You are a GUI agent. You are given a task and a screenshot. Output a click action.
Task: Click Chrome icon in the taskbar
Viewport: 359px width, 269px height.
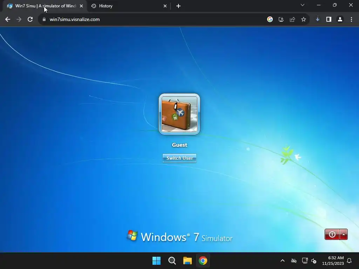203,261
